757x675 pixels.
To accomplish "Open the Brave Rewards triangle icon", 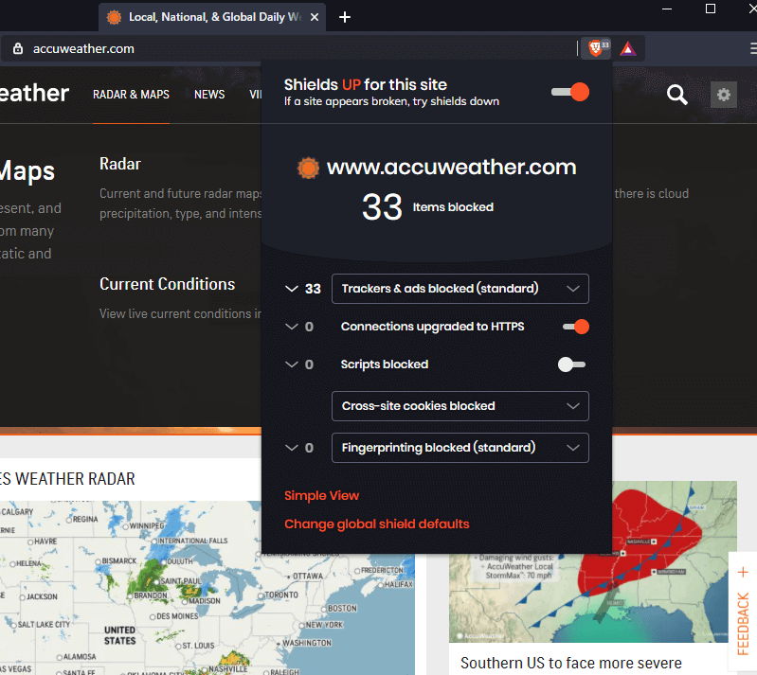I will pos(628,48).
